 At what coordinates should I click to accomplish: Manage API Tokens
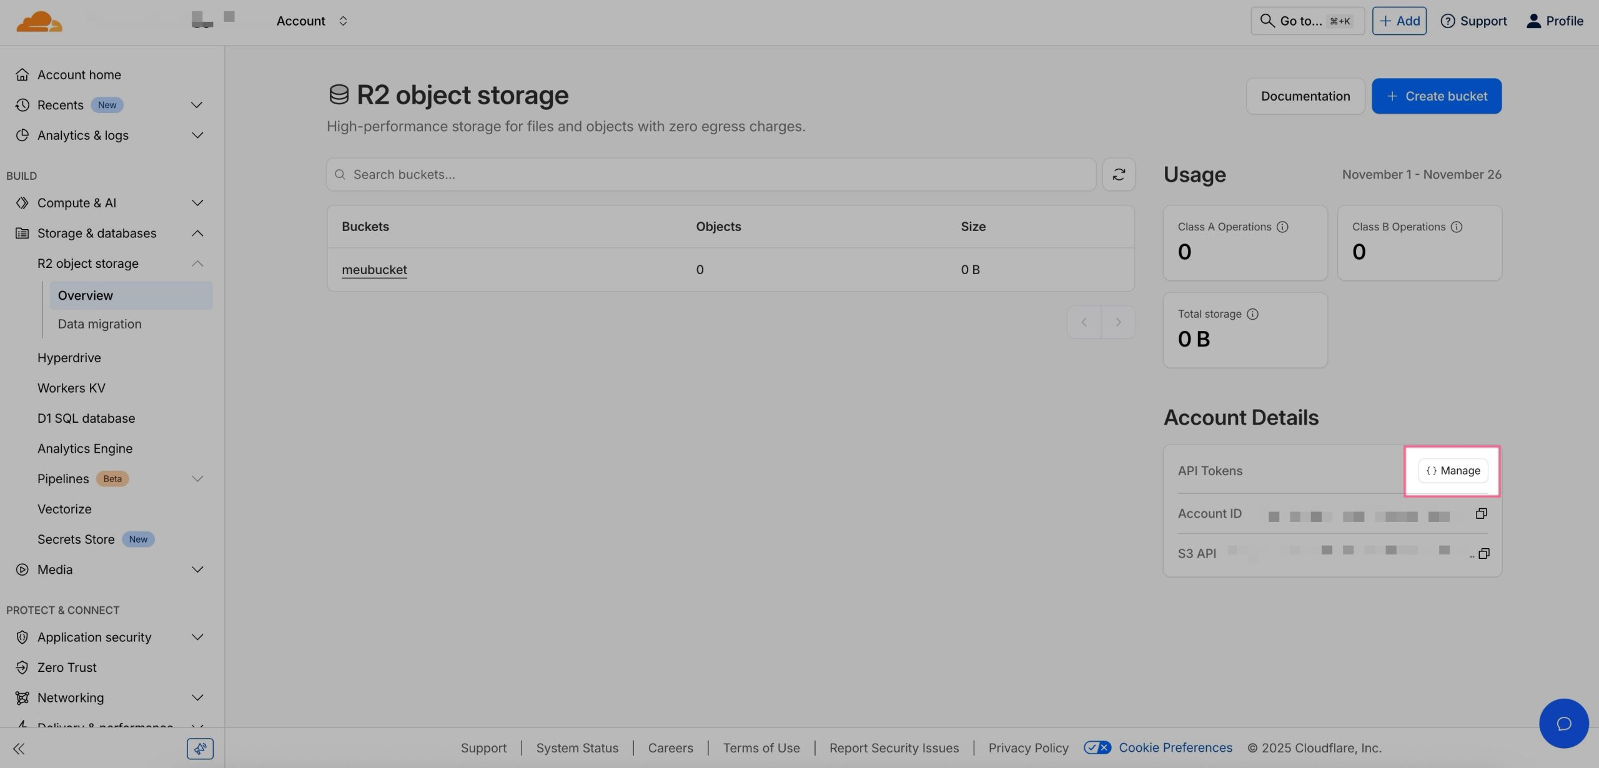[1453, 471]
